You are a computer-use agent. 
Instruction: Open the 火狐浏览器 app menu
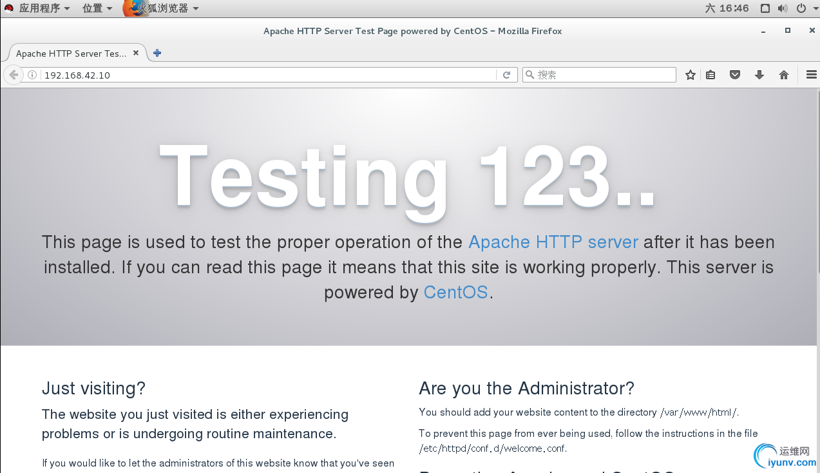click(161, 8)
